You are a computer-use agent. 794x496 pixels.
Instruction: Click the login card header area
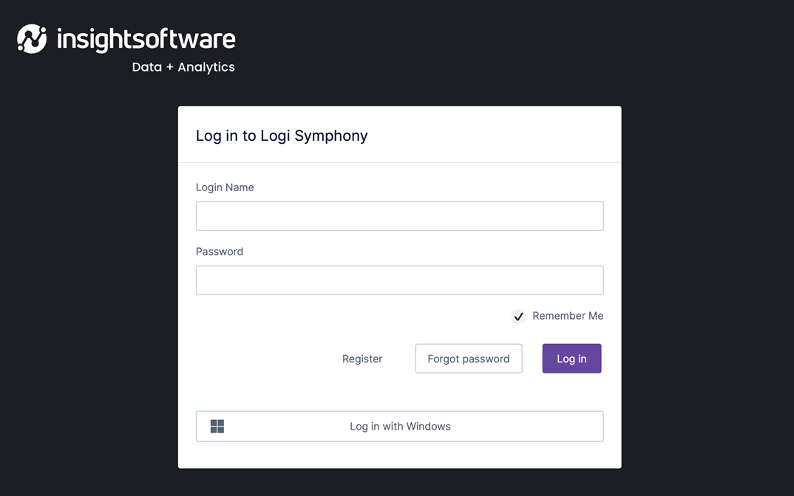399,136
